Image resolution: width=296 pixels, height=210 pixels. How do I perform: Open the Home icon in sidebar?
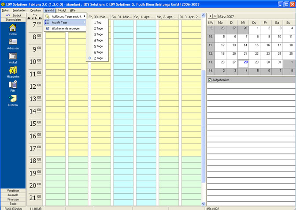tap(13, 29)
